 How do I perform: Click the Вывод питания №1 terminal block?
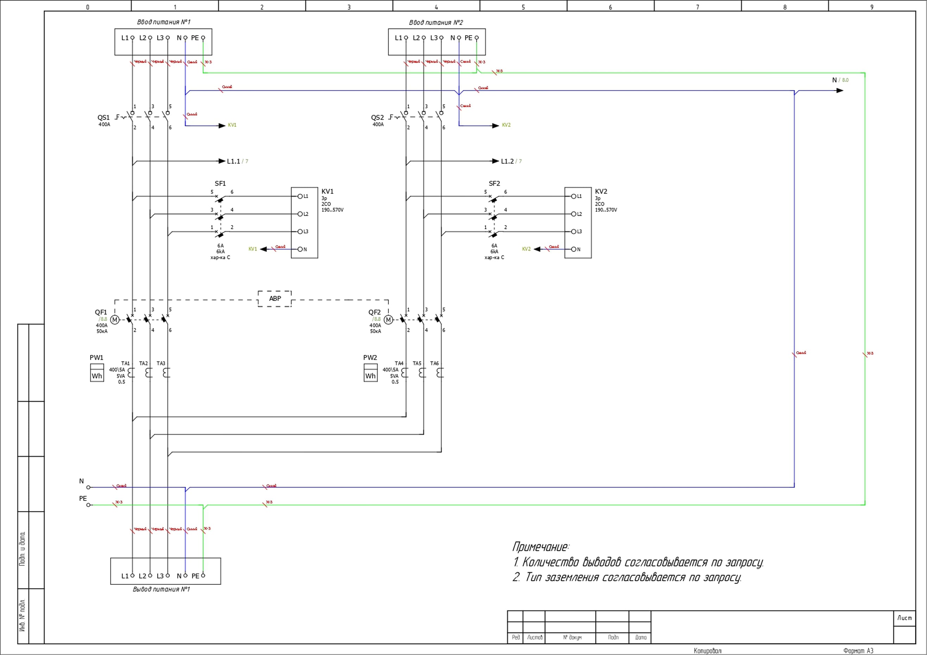[x=165, y=571]
